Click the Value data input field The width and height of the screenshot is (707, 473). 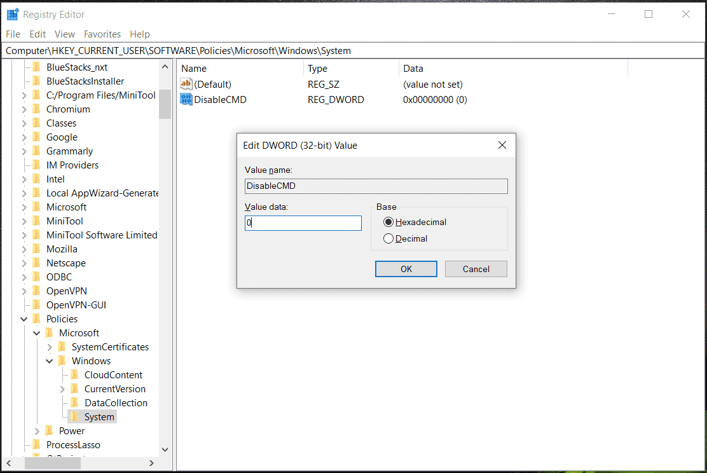[303, 223]
